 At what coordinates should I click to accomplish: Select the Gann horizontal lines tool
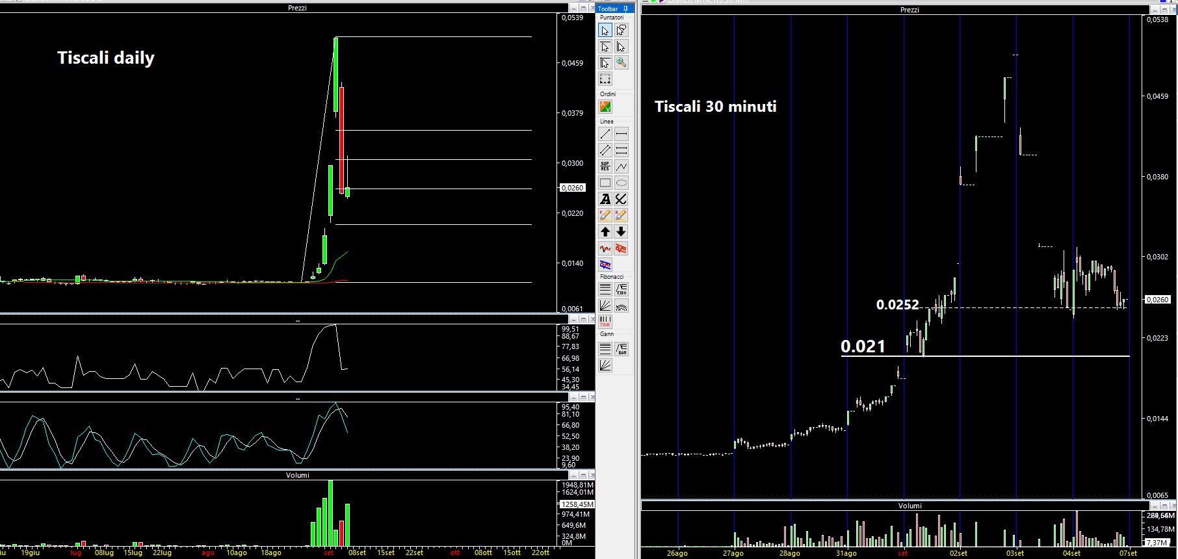[605, 349]
